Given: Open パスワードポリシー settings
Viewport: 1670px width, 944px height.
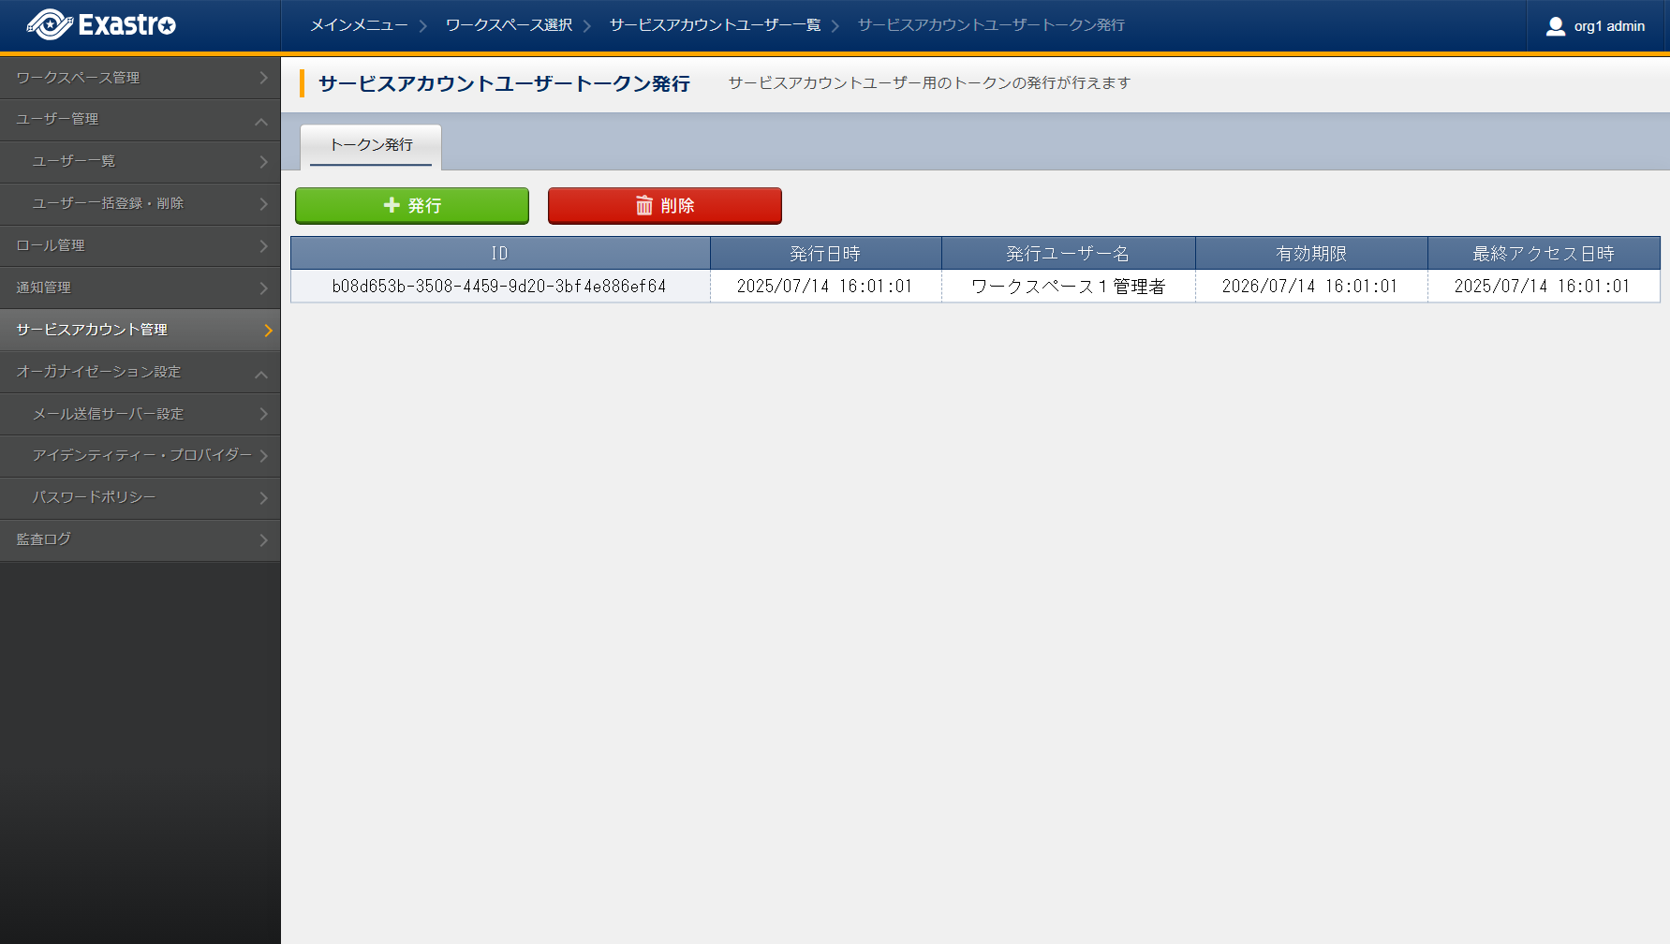Looking at the screenshot, I should pos(94,497).
